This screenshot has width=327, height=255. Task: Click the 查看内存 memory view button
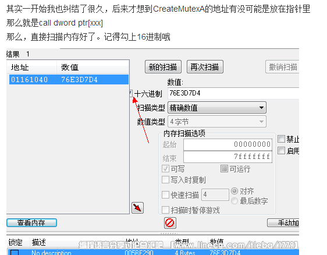[x=31, y=222]
